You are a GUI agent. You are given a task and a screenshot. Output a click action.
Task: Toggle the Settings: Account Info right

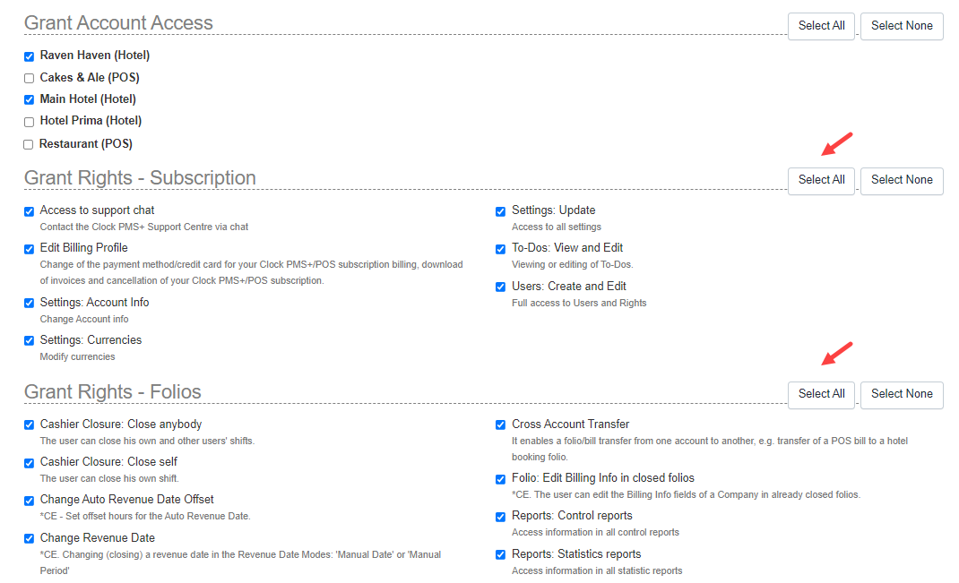[28, 303]
